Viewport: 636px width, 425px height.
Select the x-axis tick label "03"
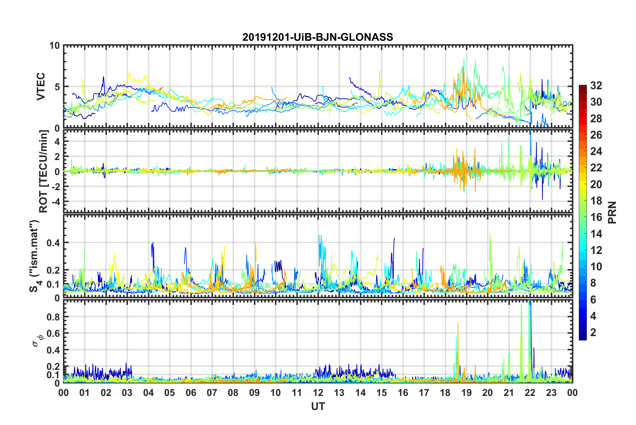pyautogui.click(x=127, y=393)
